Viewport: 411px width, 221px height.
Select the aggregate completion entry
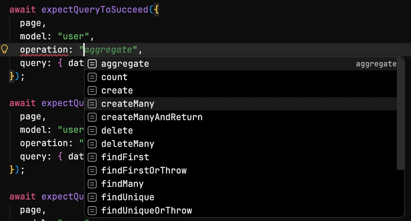click(x=125, y=63)
